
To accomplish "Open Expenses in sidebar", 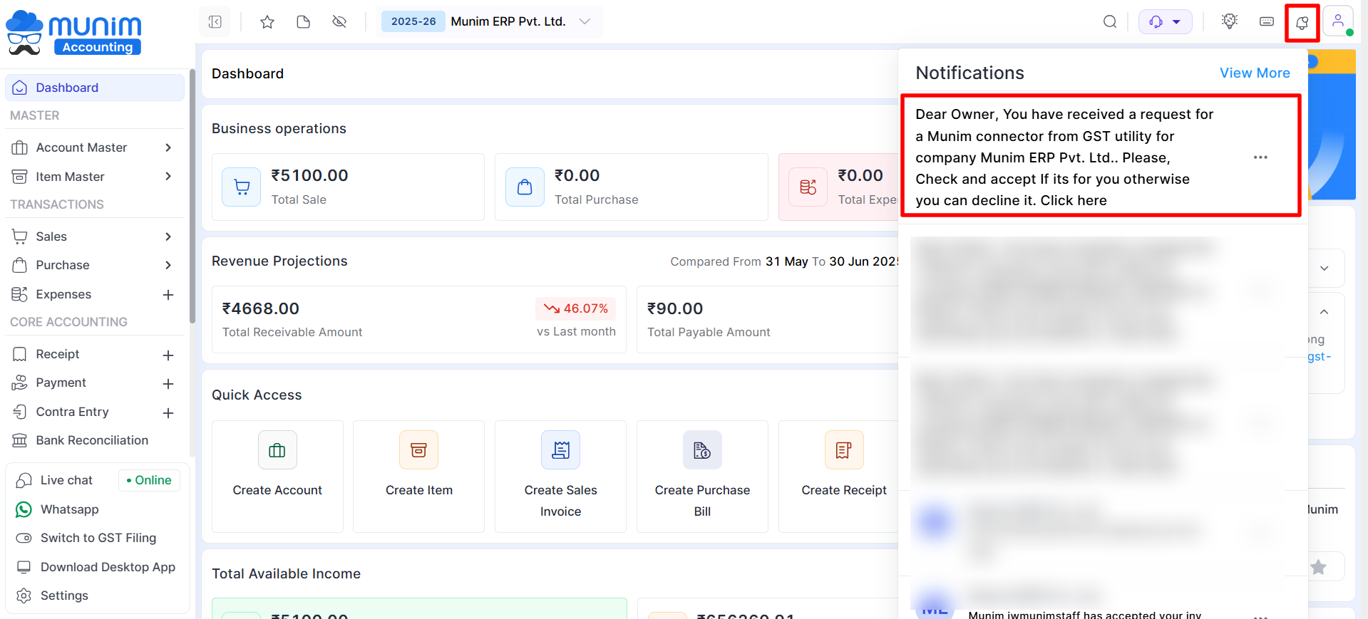I will click(63, 294).
